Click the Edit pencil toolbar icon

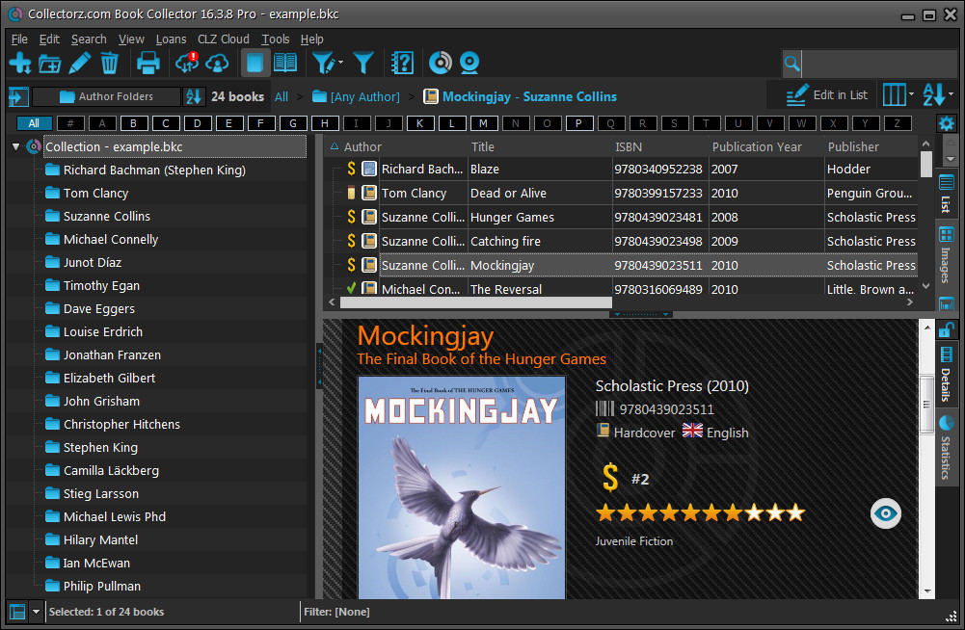[x=80, y=63]
